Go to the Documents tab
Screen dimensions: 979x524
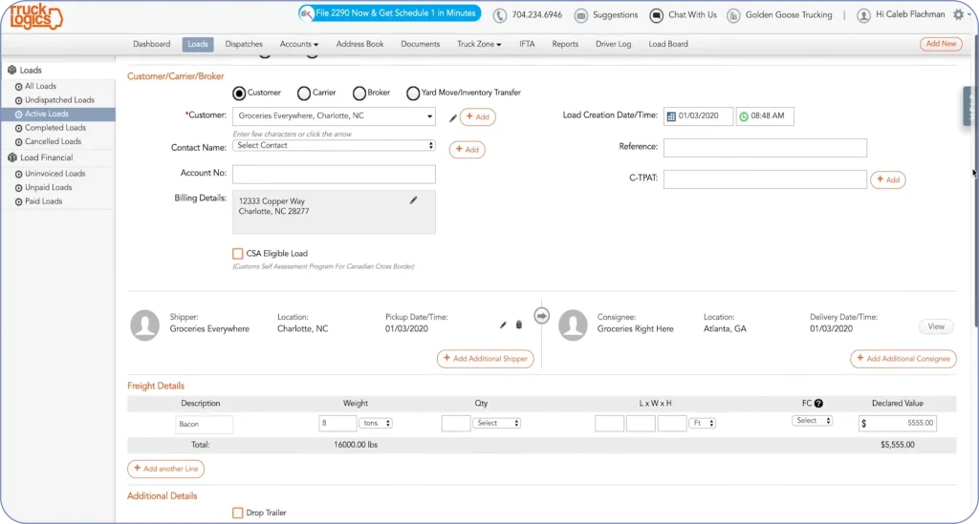tap(421, 44)
